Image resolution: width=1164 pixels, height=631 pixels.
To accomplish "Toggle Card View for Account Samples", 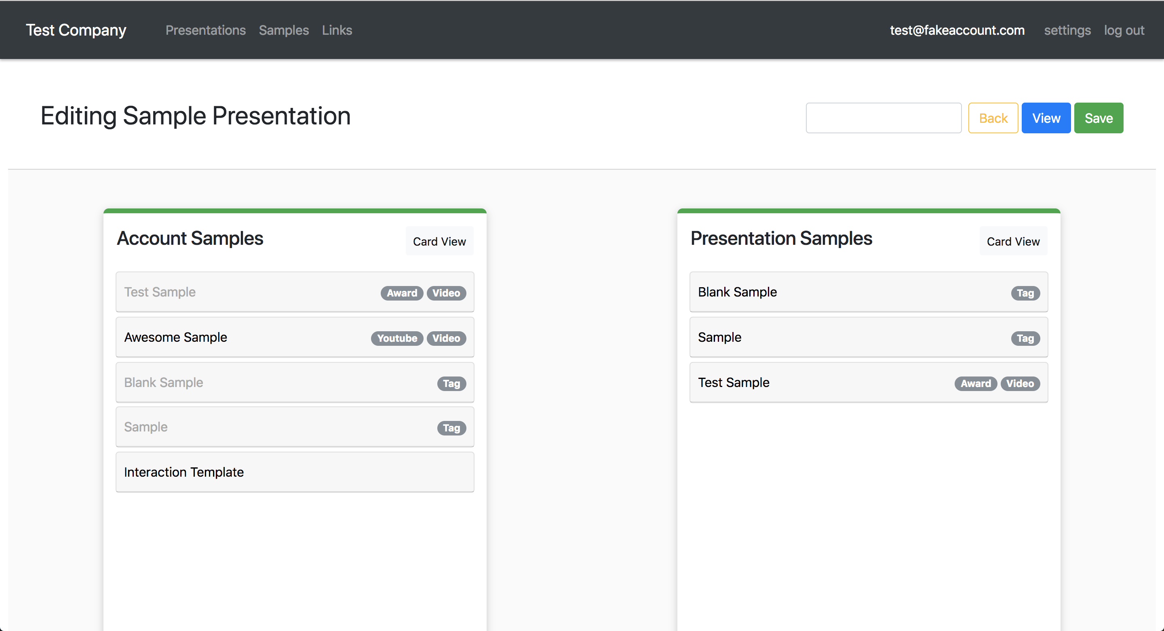I will coord(439,241).
